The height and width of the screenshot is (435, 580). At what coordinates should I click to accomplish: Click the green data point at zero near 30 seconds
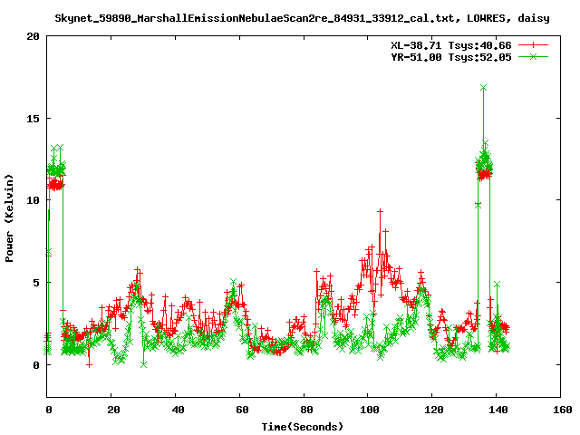pyautogui.click(x=143, y=364)
